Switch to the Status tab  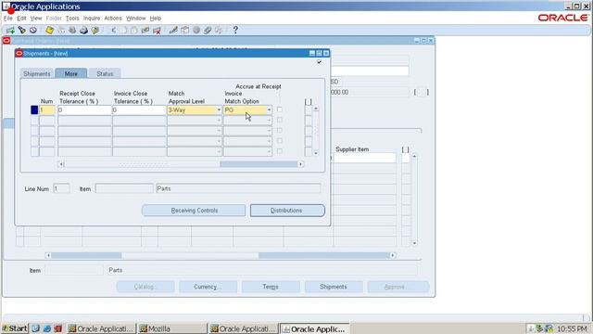coord(105,74)
